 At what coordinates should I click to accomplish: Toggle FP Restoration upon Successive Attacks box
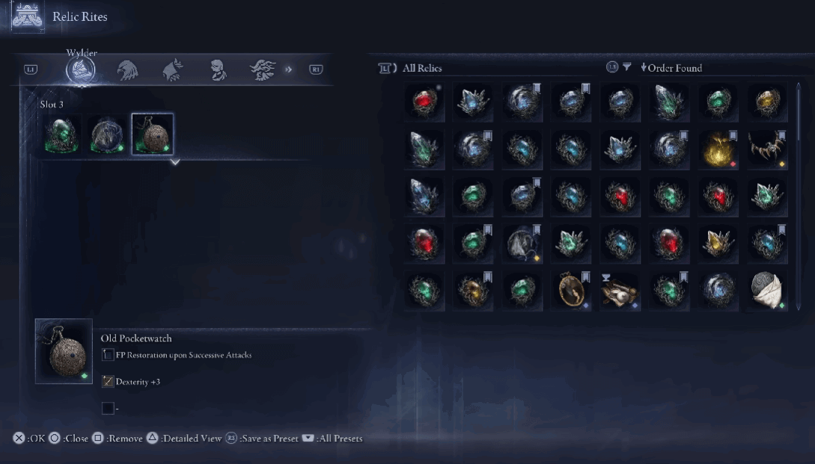(x=108, y=355)
